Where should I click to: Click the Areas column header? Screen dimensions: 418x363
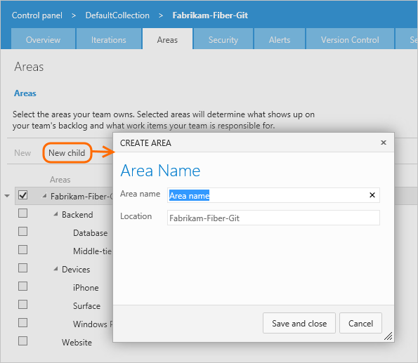[60, 179]
